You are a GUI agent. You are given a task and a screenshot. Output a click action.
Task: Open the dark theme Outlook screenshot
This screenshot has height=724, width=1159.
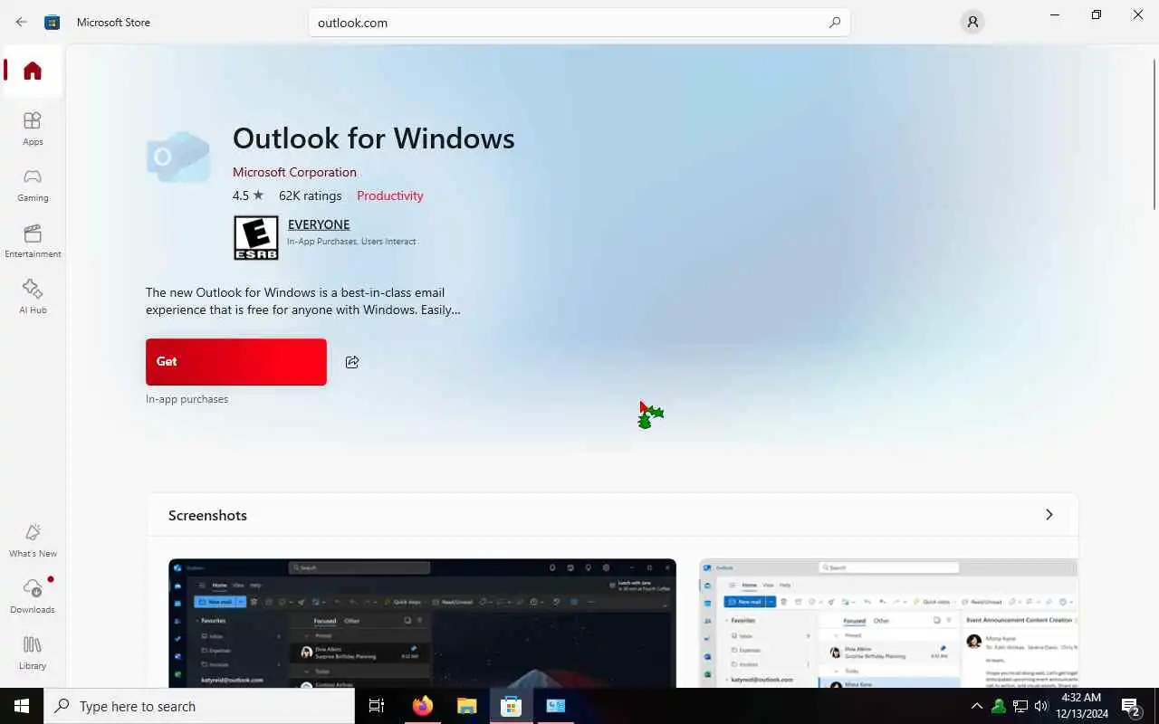pyautogui.click(x=422, y=623)
